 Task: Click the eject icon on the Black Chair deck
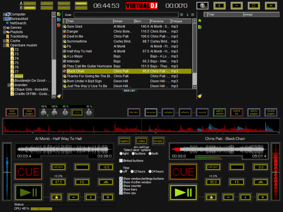(x=261, y=182)
